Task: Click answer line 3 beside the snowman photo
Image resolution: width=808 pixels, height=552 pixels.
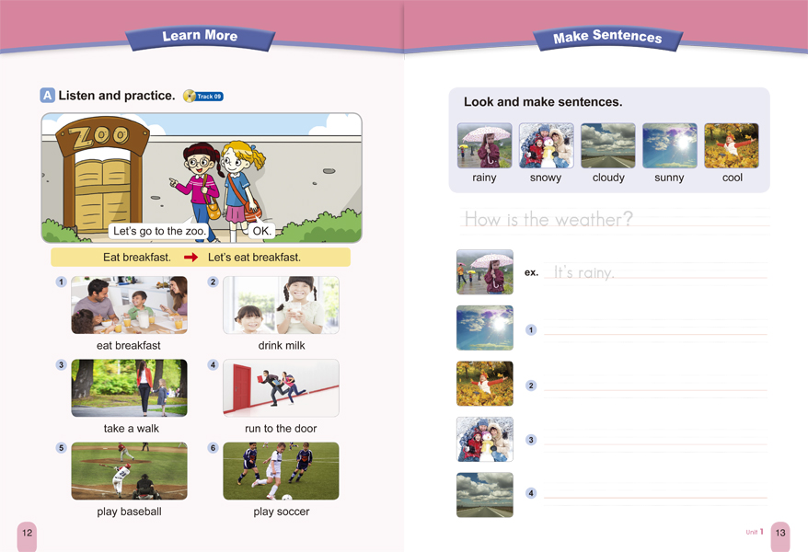Action: [655, 440]
